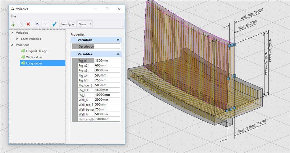
Task: Click the New item icon in toolbar
Action: (x=13, y=24)
